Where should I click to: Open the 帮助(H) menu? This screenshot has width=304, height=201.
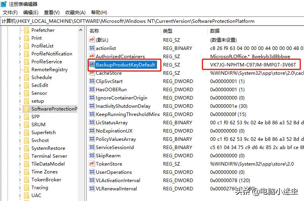99,13
